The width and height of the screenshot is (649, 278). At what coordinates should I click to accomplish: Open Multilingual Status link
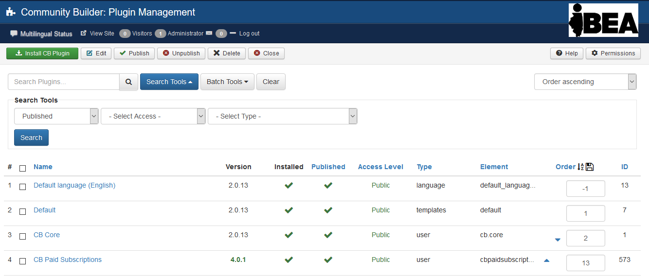[x=46, y=34]
